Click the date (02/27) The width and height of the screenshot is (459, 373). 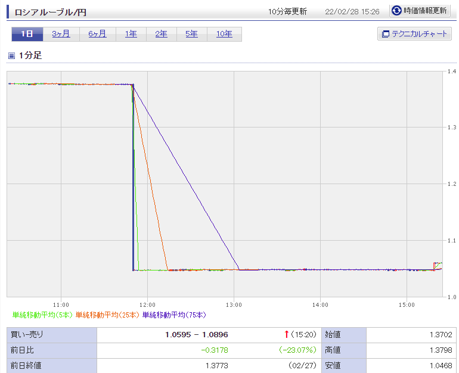pyautogui.click(x=302, y=366)
